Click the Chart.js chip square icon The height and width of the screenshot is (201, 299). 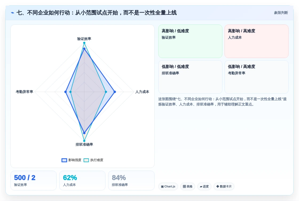[162, 187]
